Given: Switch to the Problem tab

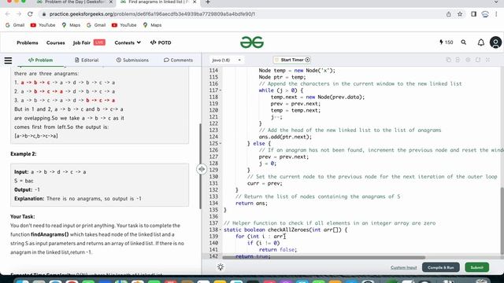Looking at the screenshot, I should [40, 61].
